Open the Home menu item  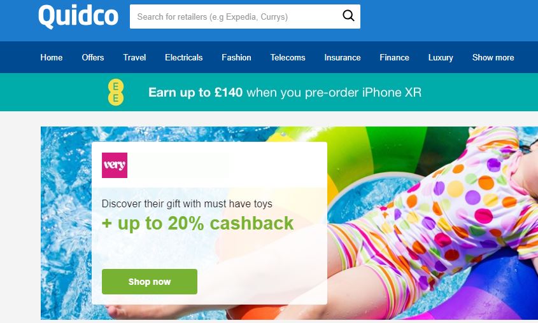click(52, 58)
